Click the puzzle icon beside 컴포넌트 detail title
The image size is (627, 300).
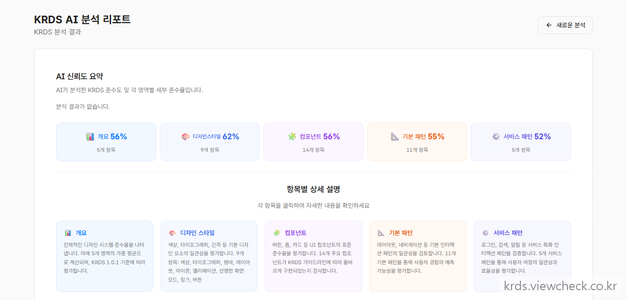click(x=277, y=233)
